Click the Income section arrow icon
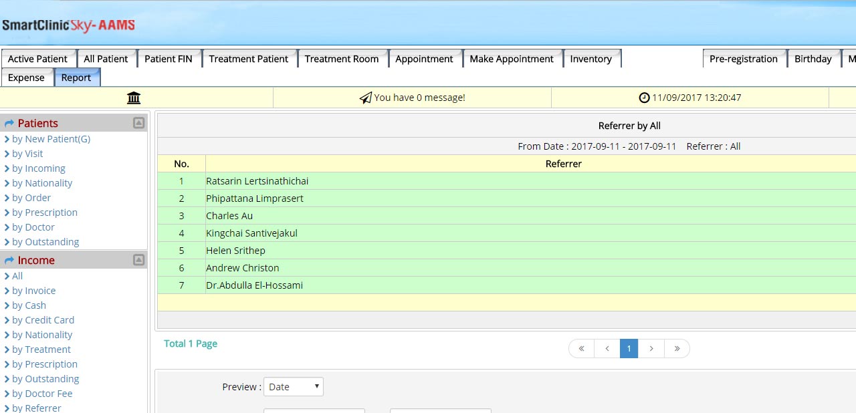Image resolution: width=856 pixels, height=413 pixels. [9, 261]
